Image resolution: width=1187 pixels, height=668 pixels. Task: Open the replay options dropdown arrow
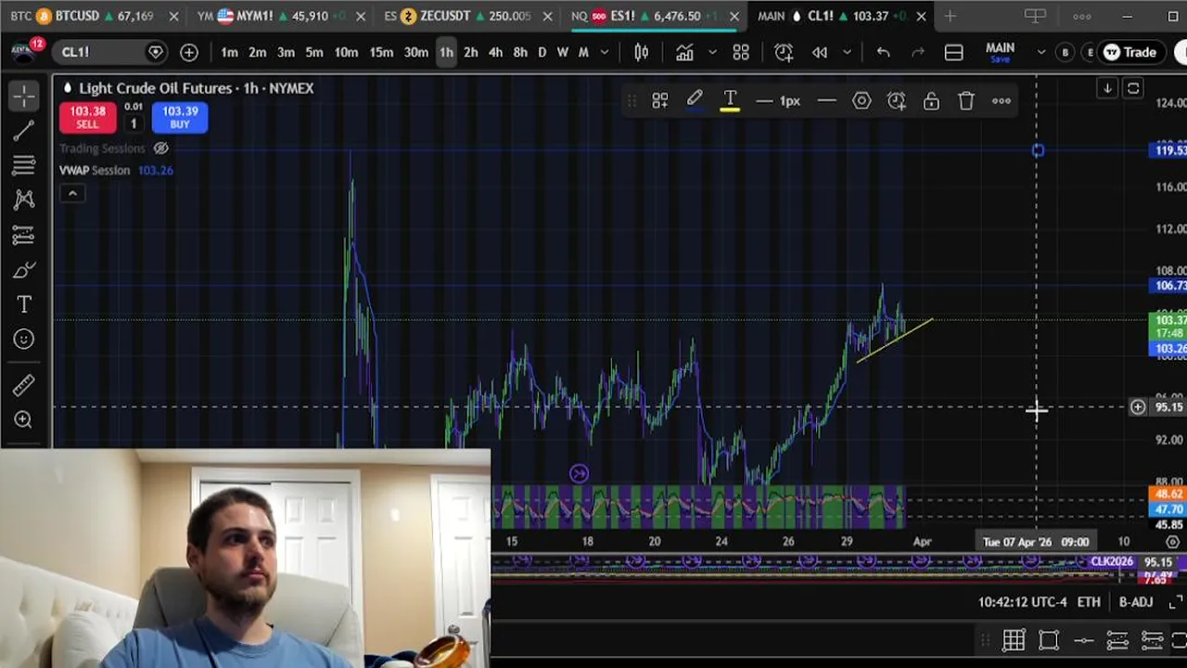(x=846, y=52)
